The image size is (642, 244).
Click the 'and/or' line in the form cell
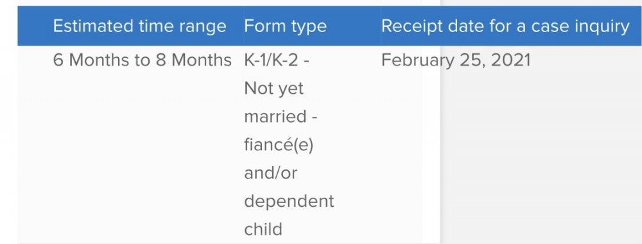click(x=271, y=173)
